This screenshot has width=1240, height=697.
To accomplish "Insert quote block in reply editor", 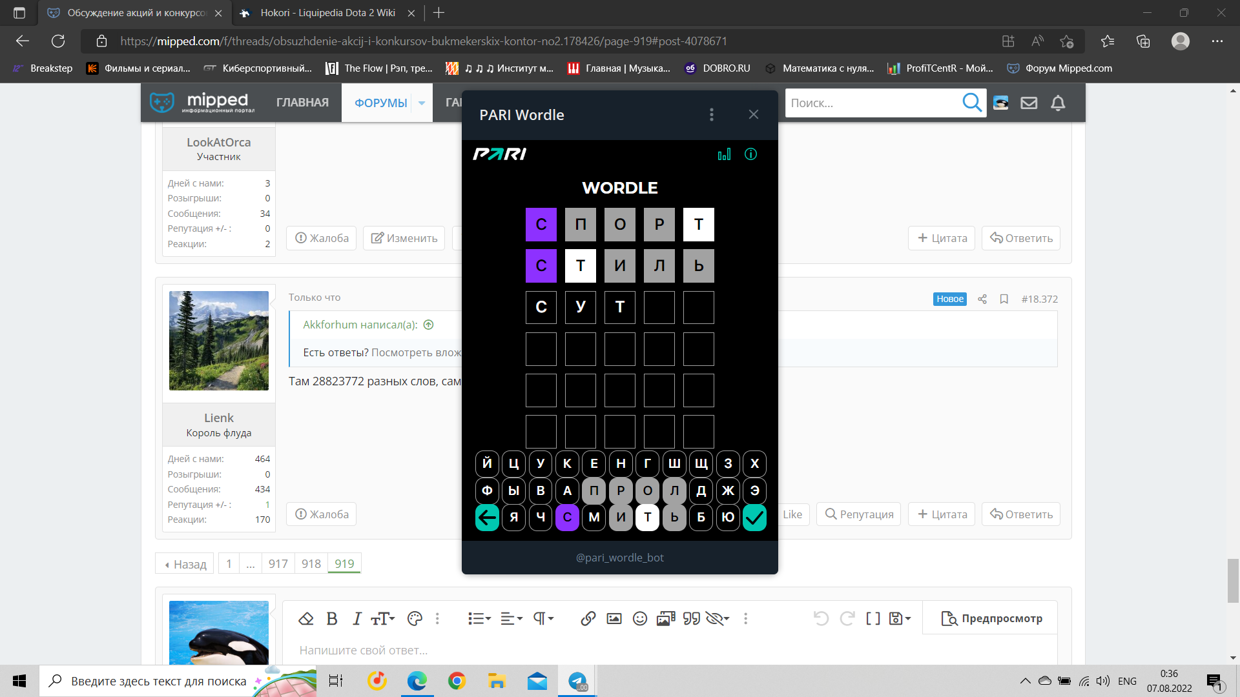I will (x=692, y=618).
